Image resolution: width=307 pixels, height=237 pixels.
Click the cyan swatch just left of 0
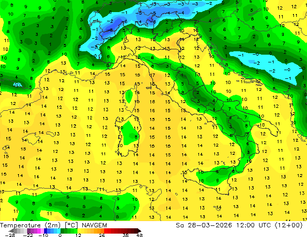59,231
